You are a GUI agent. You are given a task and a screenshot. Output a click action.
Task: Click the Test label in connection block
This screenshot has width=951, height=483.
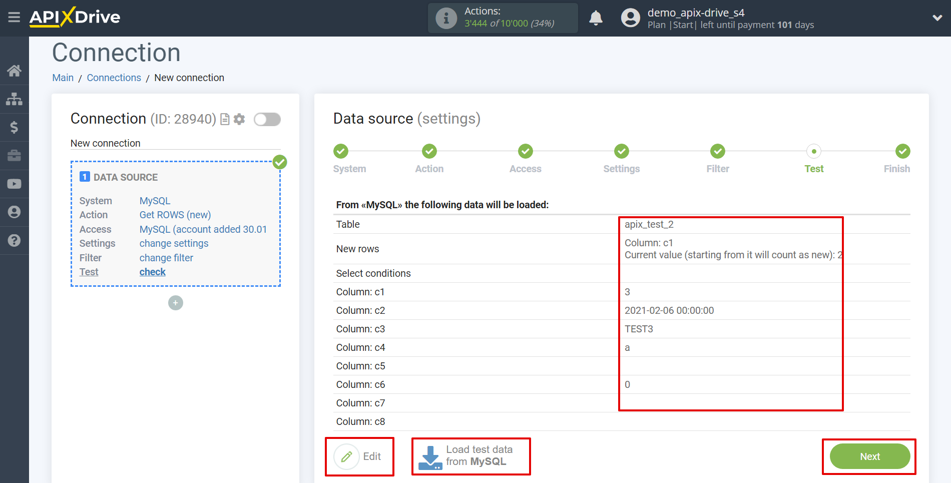[x=89, y=272]
